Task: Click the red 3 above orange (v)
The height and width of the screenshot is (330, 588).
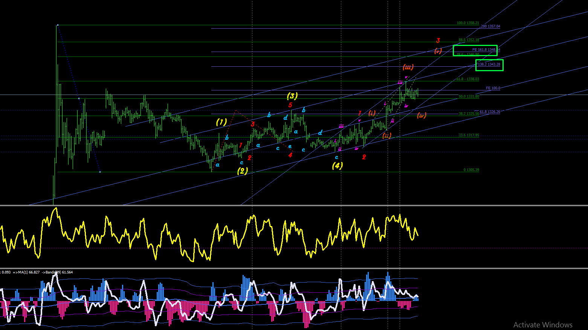Action: pyautogui.click(x=438, y=40)
